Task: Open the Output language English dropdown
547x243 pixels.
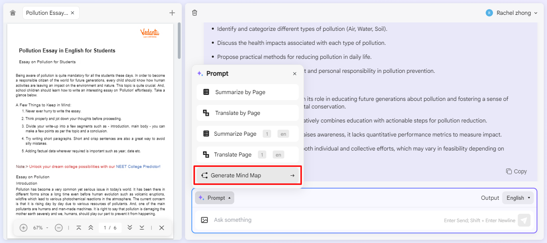Action: tap(518, 197)
